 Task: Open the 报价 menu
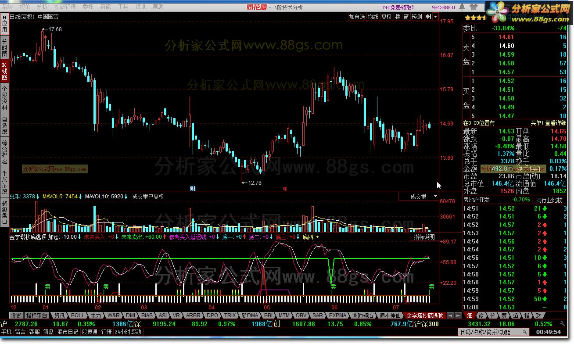tap(25, 7)
